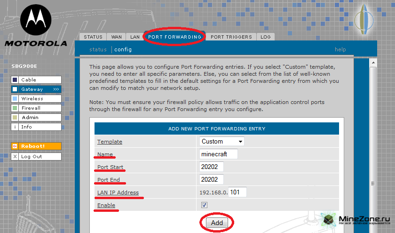The image size is (395, 233).
Task: Expand the Gateway menu chevrons
Action: (56, 89)
